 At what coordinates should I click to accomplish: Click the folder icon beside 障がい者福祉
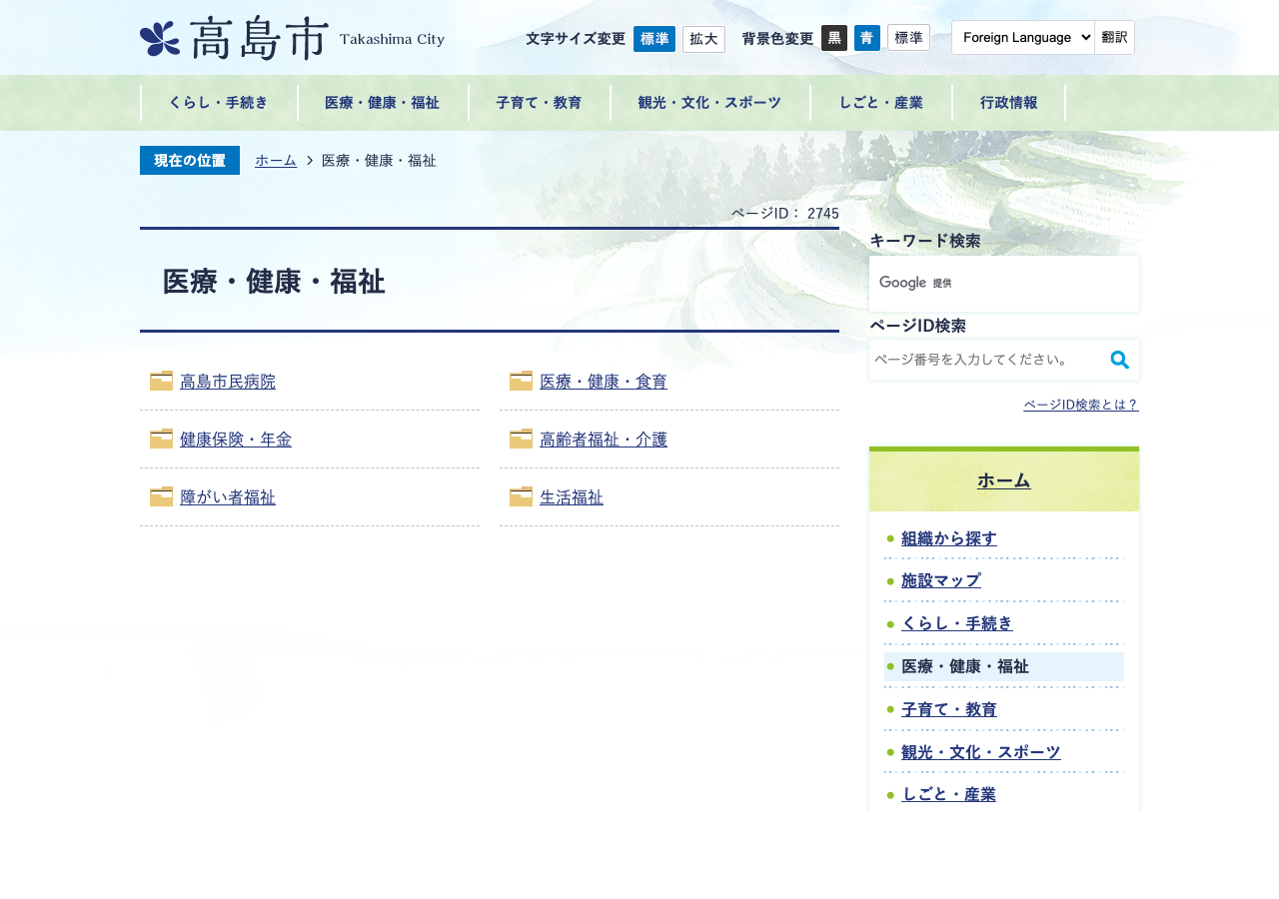pyautogui.click(x=161, y=496)
